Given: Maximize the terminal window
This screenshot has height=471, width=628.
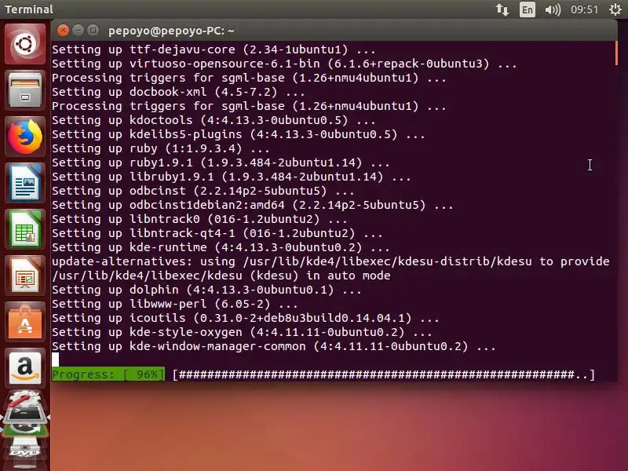Looking at the screenshot, I should tap(93, 31).
